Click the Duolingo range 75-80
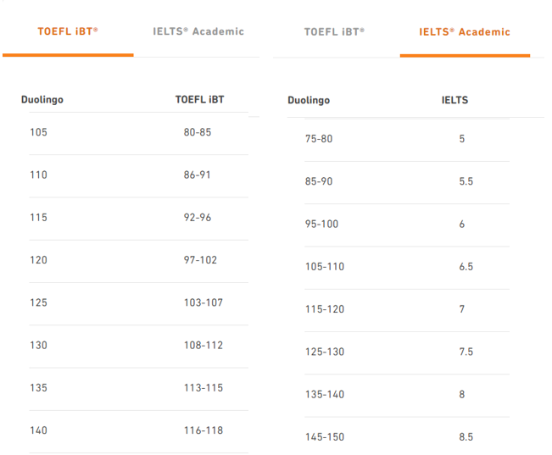 (x=319, y=139)
